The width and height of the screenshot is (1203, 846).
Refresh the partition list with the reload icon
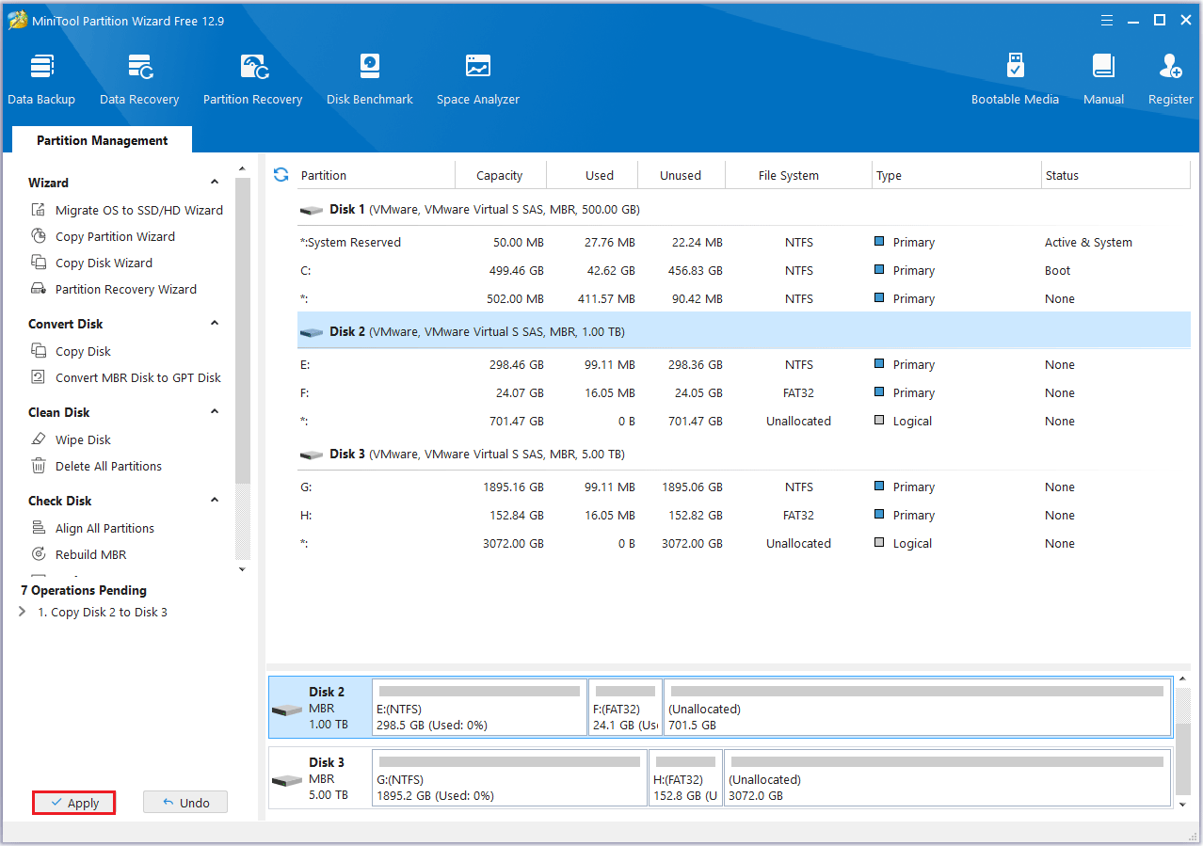click(281, 174)
